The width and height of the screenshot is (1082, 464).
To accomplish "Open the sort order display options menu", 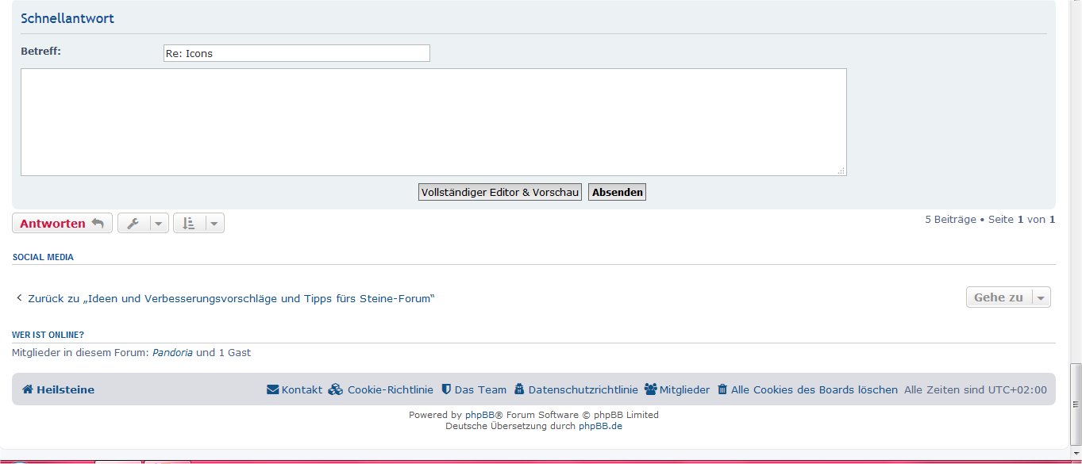I will pyautogui.click(x=198, y=224).
